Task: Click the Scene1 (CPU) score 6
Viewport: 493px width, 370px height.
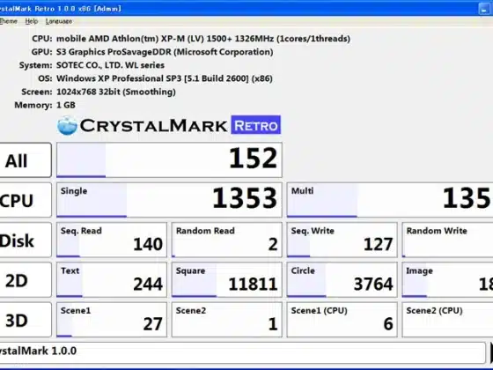Action: coord(342,320)
